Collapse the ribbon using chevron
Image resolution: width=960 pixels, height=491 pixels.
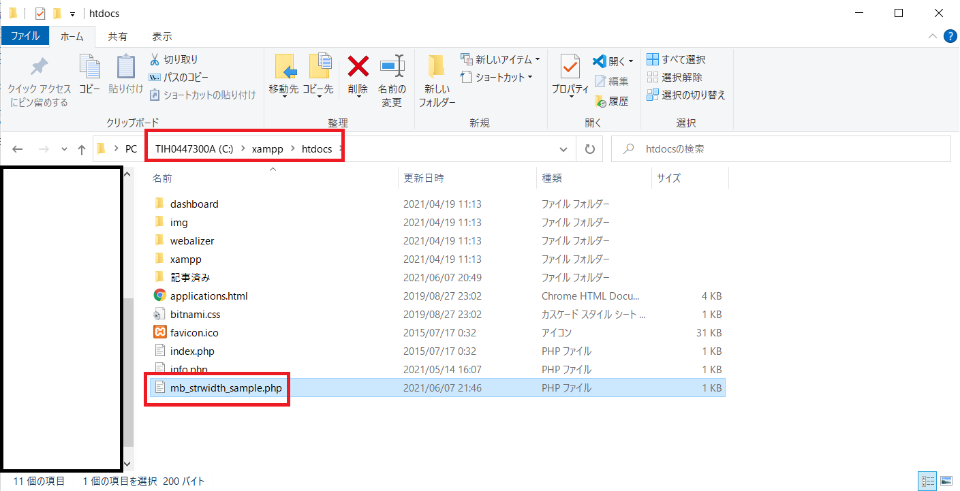pyautogui.click(x=932, y=36)
